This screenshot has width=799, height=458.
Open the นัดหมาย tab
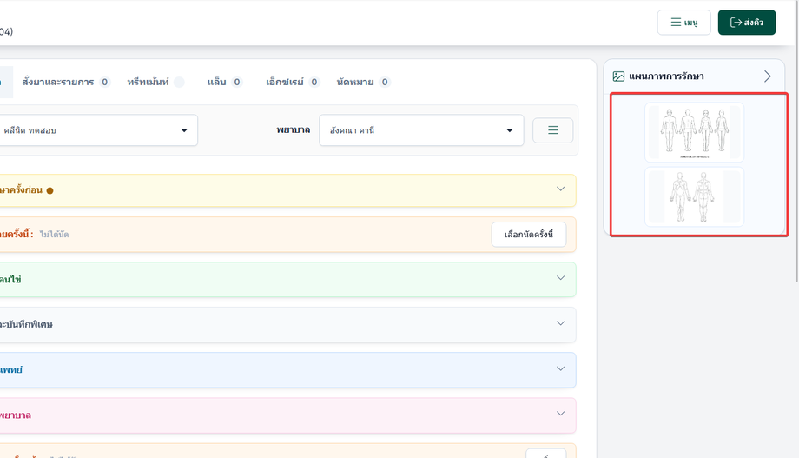[x=363, y=82]
